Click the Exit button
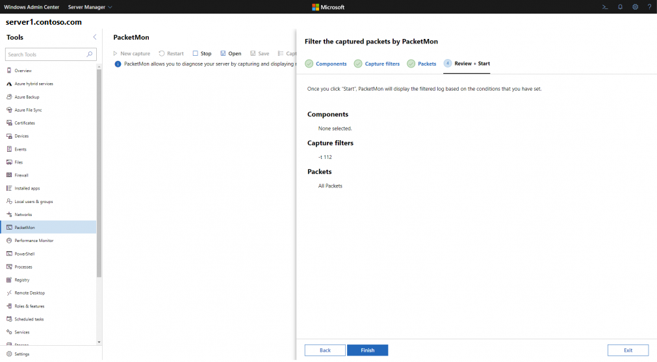657x362 pixels. (x=628, y=350)
